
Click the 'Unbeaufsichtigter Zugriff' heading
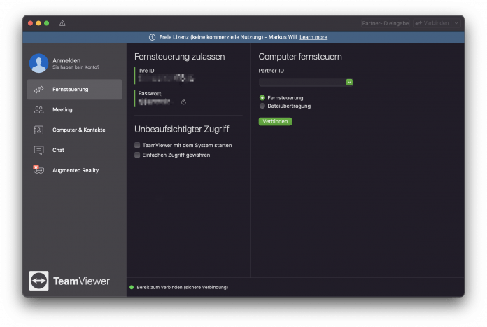(182, 130)
